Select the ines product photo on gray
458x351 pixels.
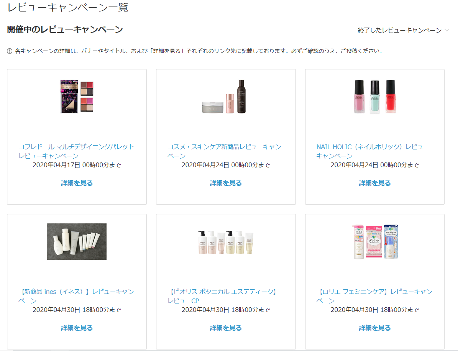(77, 241)
